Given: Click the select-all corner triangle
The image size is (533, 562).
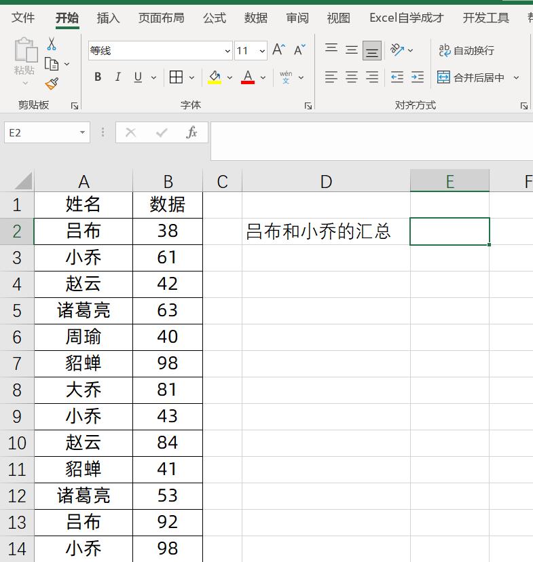Looking at the screenshot, I should [23, 181].
